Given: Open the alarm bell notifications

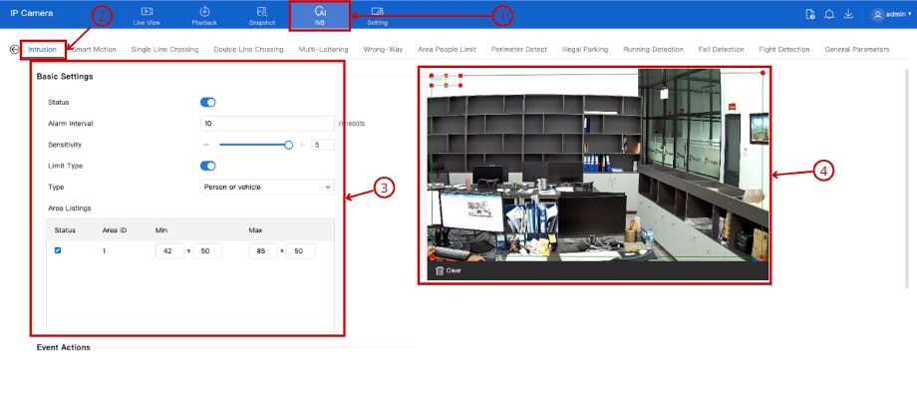Looking at the screenshot, I should tap(828, 14).
